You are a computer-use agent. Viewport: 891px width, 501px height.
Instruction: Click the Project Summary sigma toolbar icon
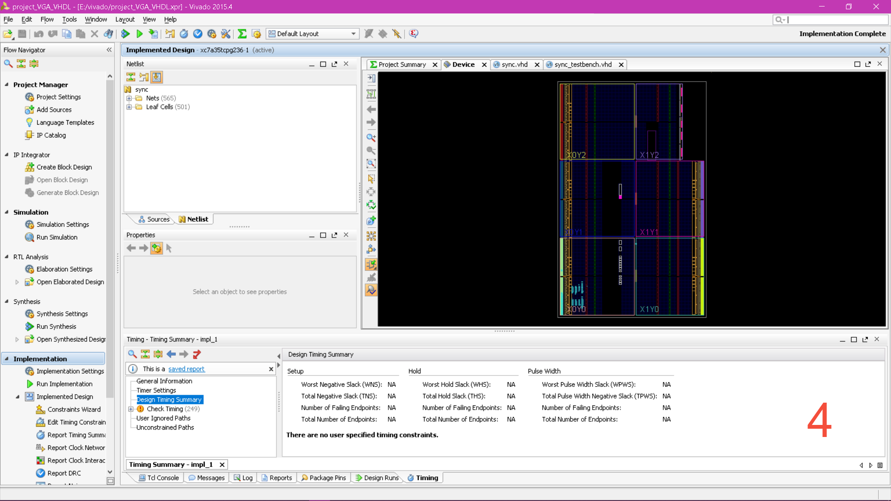242,33
